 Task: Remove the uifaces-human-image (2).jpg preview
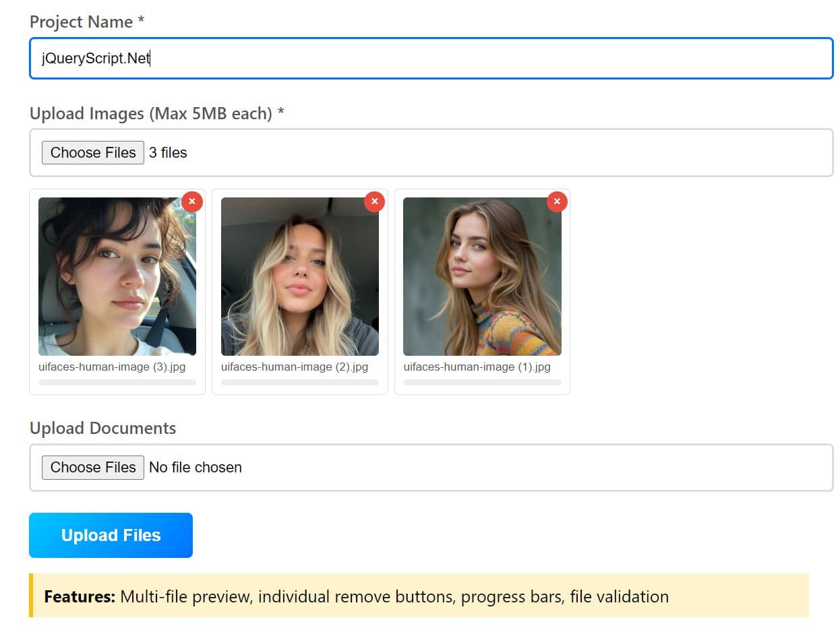click(374, 201)
